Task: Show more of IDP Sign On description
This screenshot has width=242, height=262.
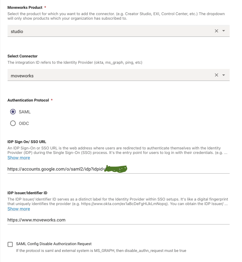Action: click(19, 158)
